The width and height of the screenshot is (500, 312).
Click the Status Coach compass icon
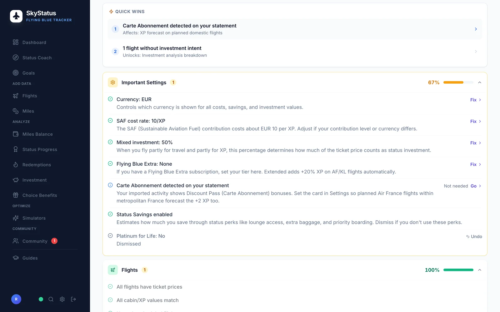[x=16, y=57]
